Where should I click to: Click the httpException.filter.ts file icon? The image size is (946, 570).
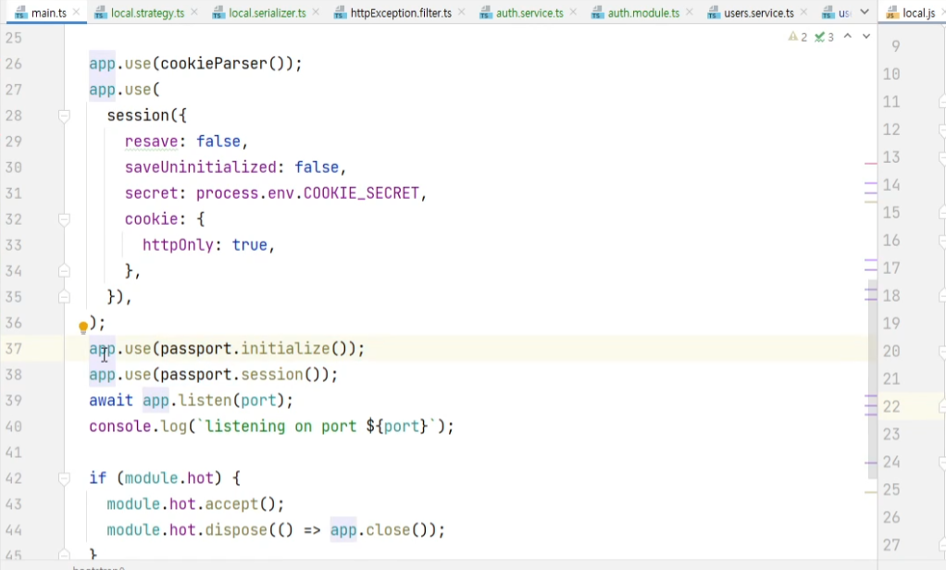(341, 13)
